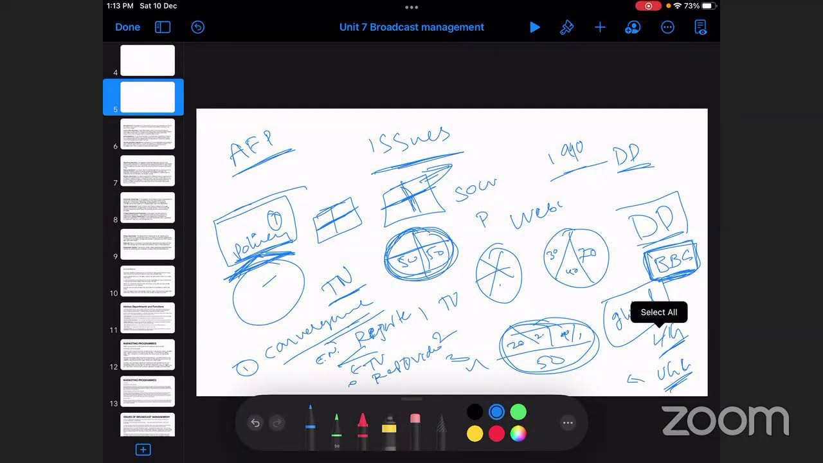Choose the blue color swatch
Image resolution: width=823 pixels, height=463 pixels.
(496, 412)
